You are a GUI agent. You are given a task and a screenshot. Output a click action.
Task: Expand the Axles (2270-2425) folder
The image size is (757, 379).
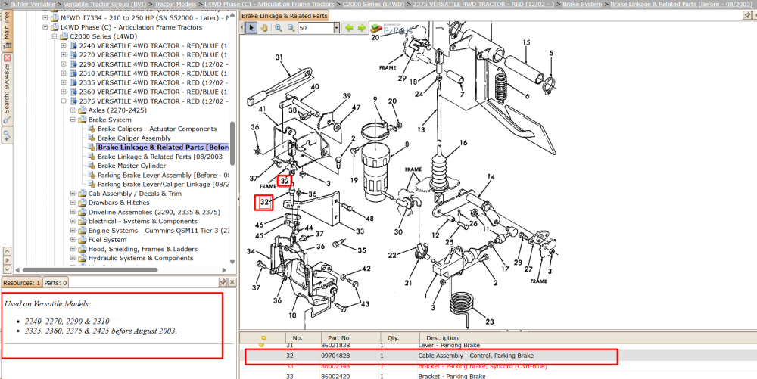point(73,110)
